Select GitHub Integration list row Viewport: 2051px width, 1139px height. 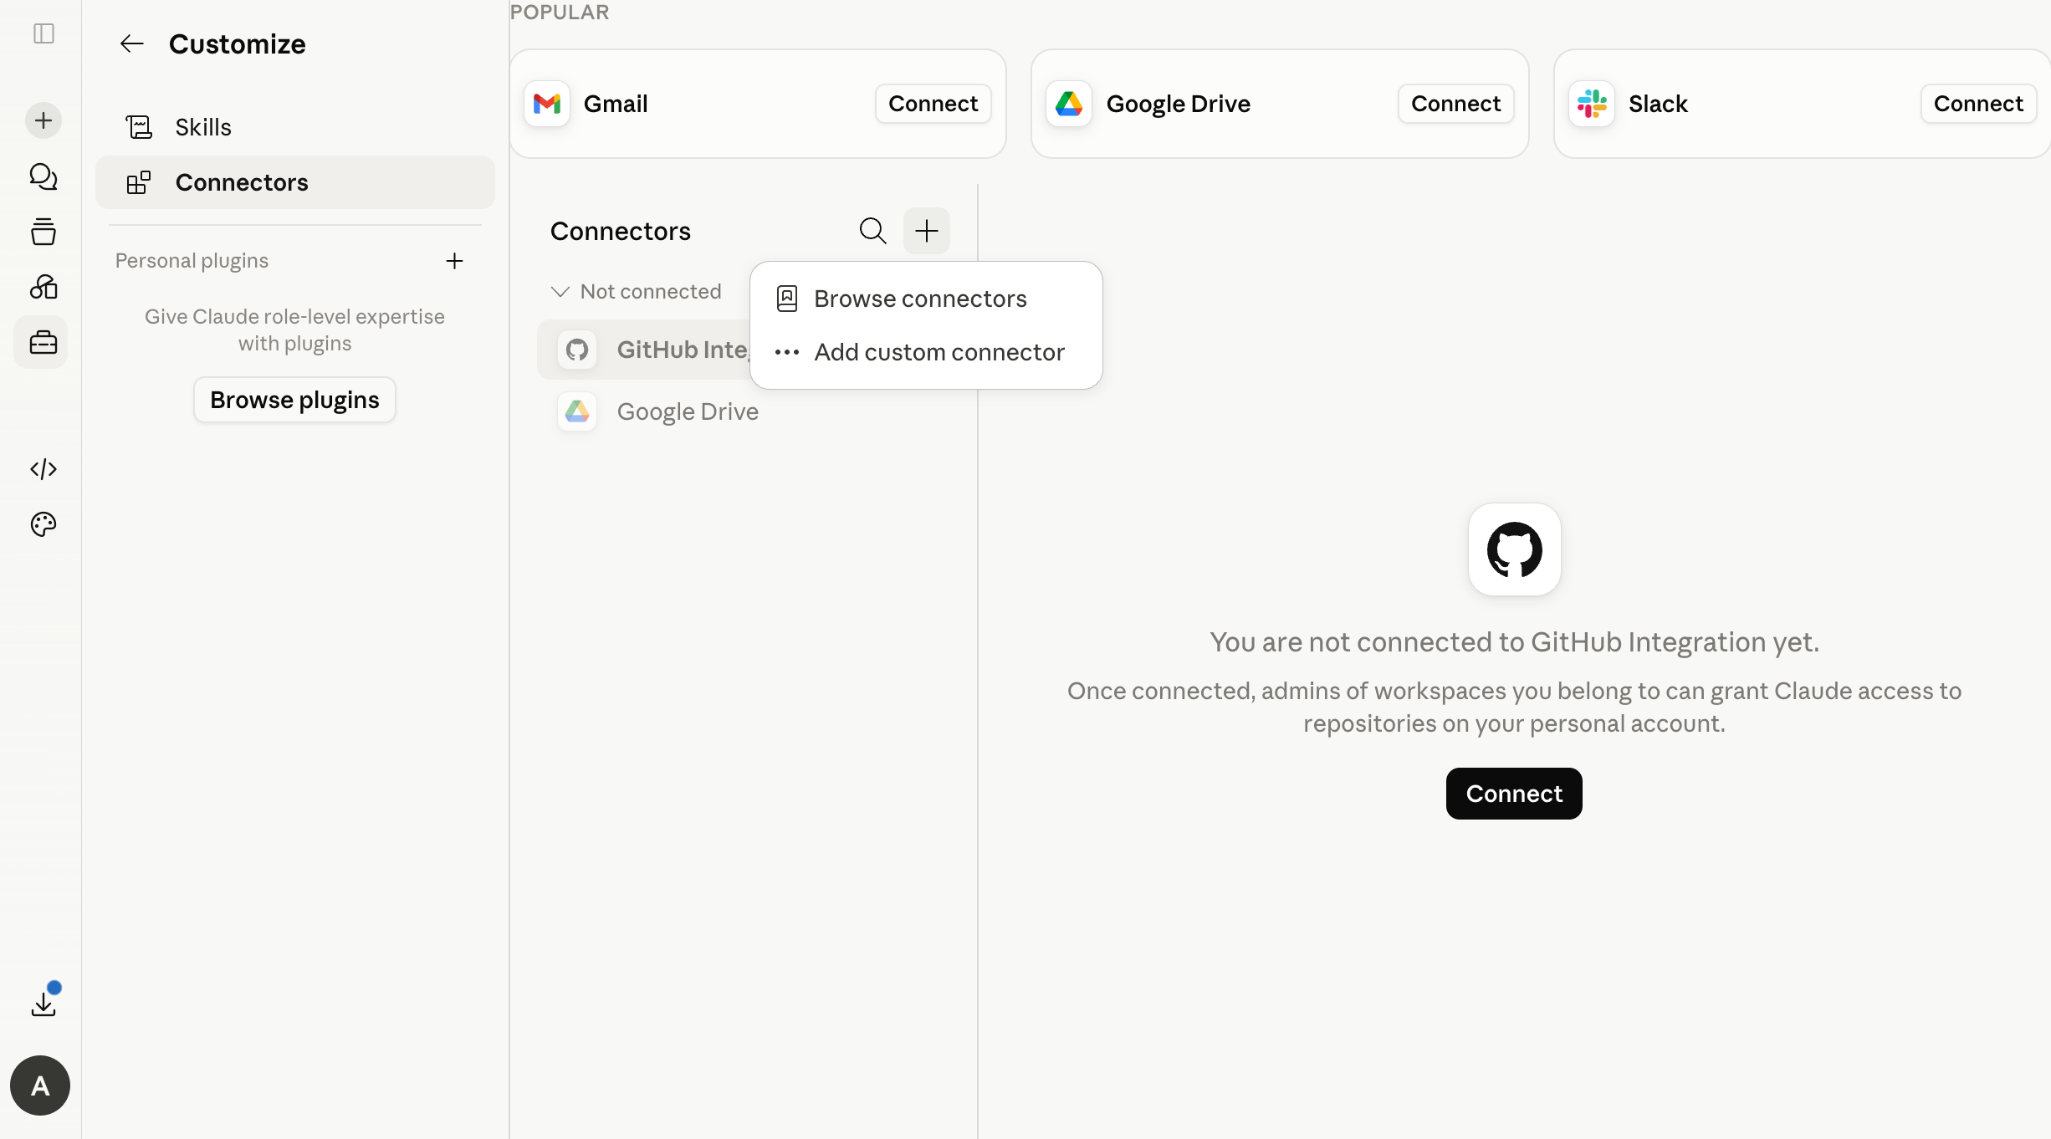[644, 350]
